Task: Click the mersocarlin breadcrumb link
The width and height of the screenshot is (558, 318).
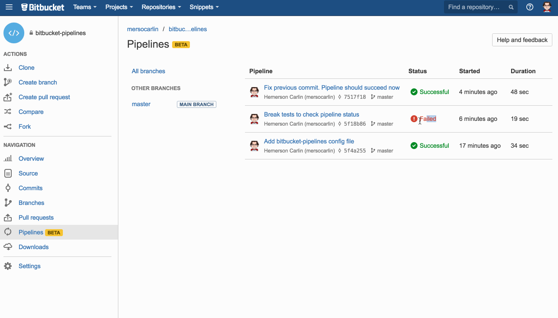Action: pos(143,29)
